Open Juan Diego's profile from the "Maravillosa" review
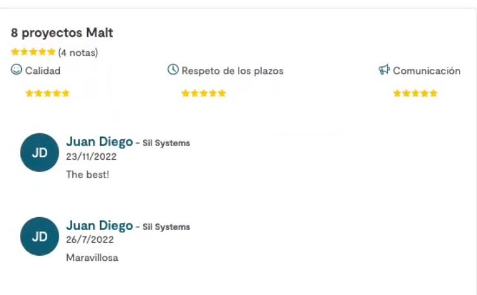 (x=99, y=225)
